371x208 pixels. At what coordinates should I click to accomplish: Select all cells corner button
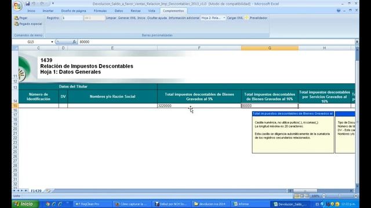coord(15,48)
